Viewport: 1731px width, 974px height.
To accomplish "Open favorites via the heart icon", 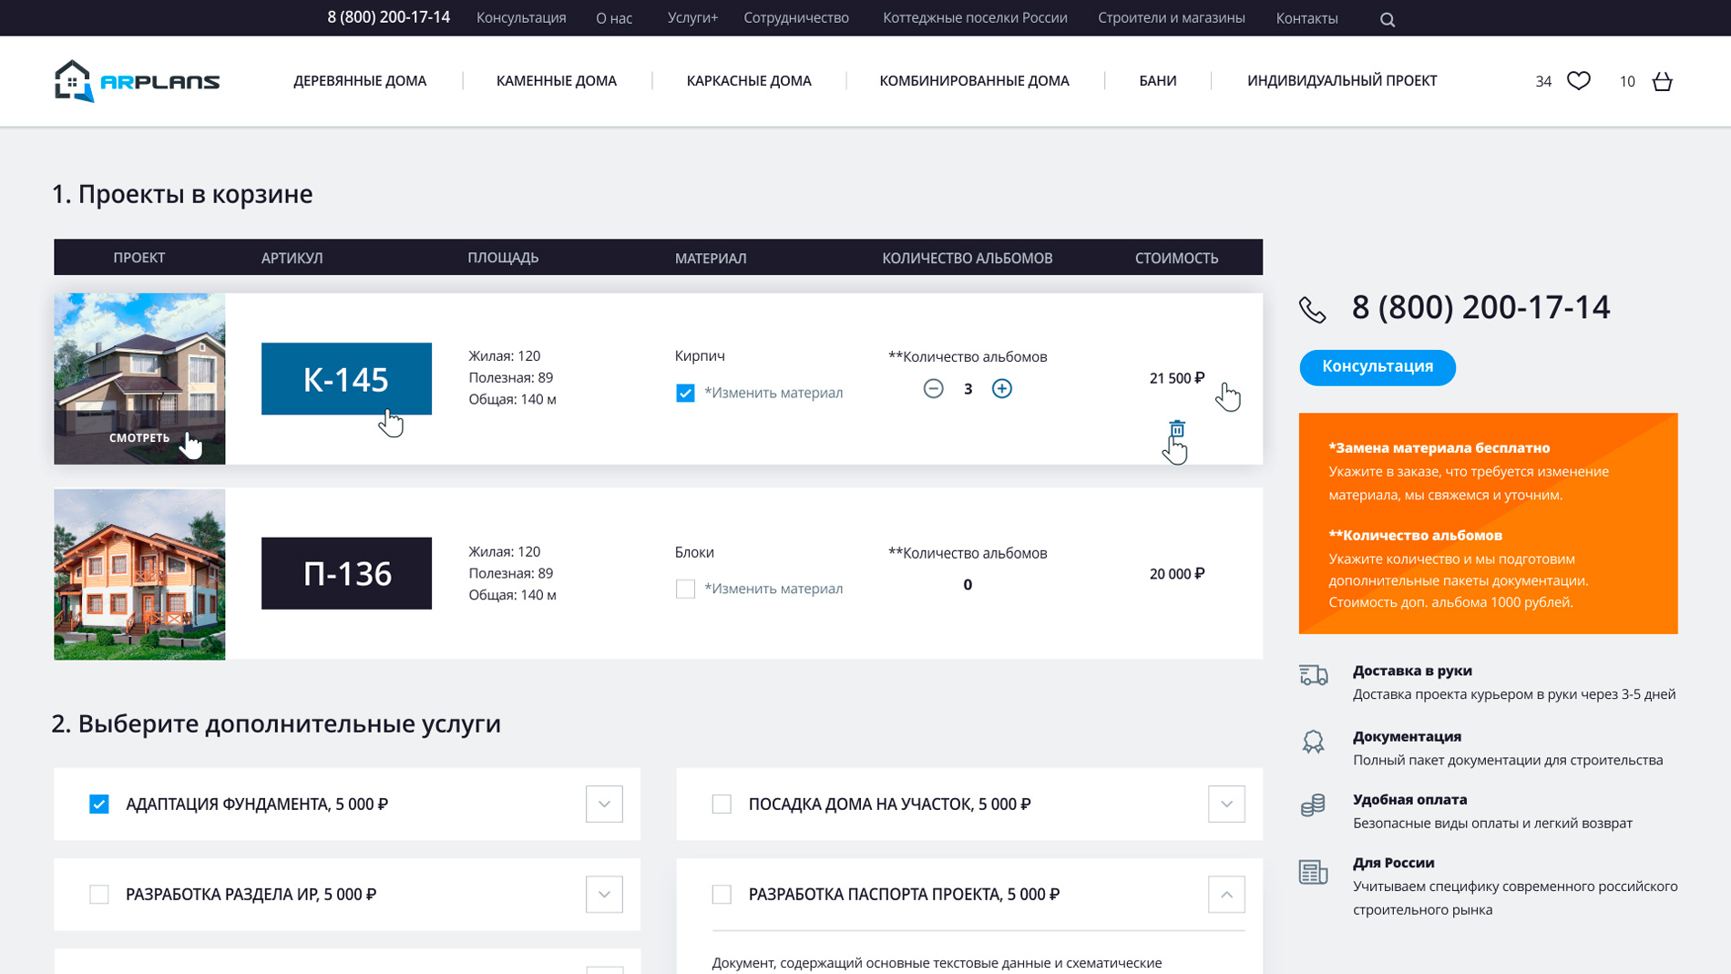I will click(x=1578, y=81).
